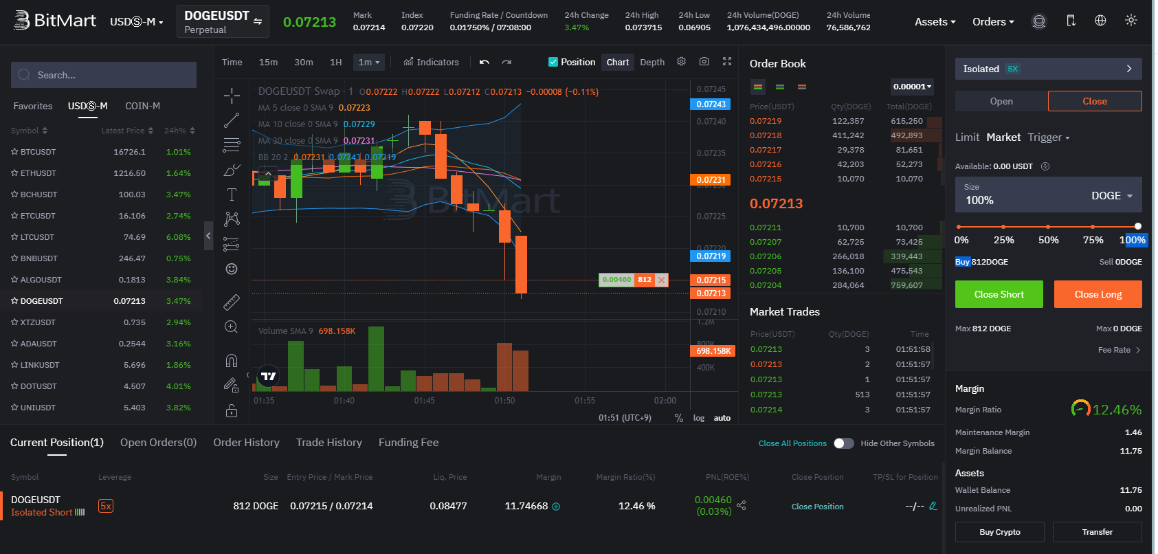The width and height of the screenshot is (1158, 554).
Task: Toggle magnet mode in chart toolbar
Action: [x=232, y=361]
